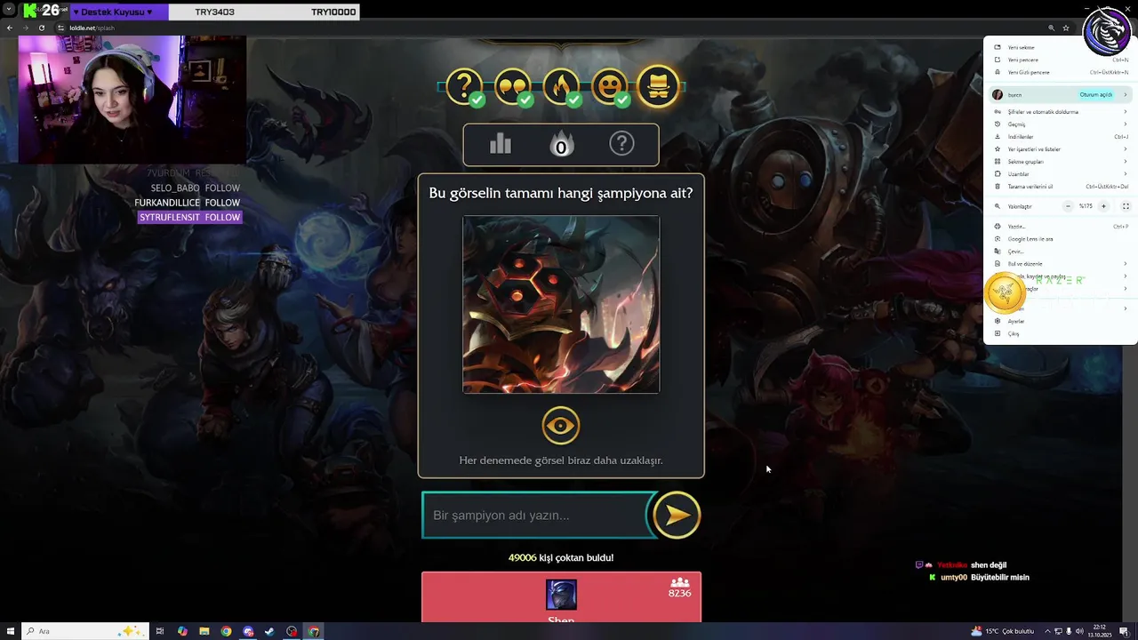Open Steam from the taskbar
Screen dimensions: 1138x640
pyautogui.click(x=269, y=631)
